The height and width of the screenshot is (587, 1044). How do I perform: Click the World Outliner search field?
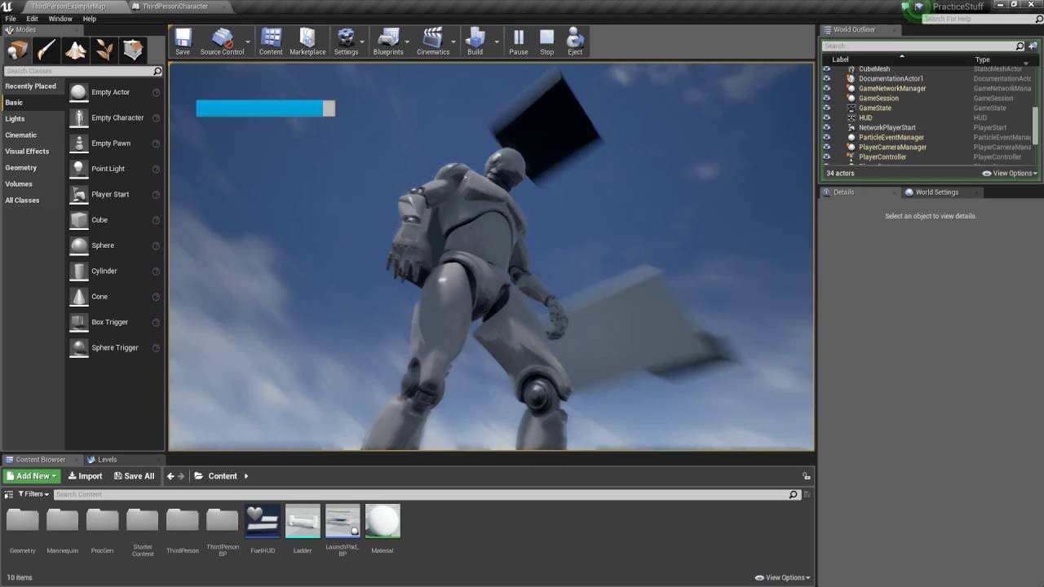pos(918,46)
